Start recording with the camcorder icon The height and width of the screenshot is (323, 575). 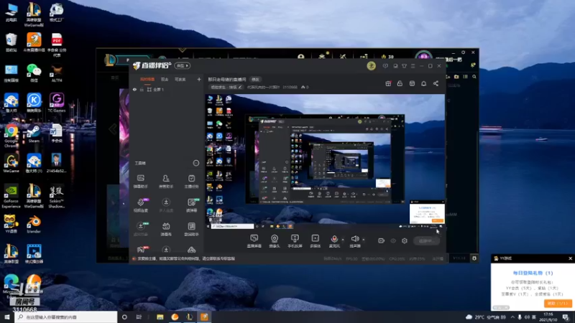(381, 241)
